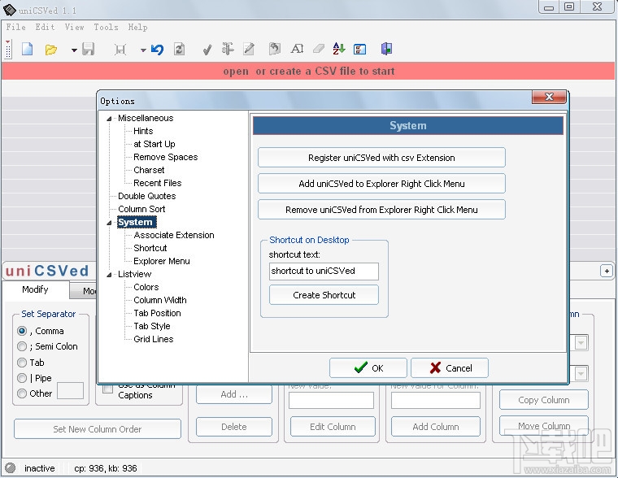Viewport: 618px width, 478px height.
Task: Select the Semi Colon separator radio button
Action: tap(22, 346)
